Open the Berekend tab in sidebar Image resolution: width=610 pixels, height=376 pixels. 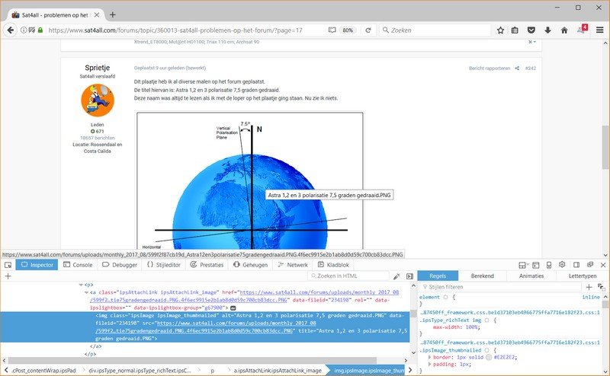click(x=482, y=276)
